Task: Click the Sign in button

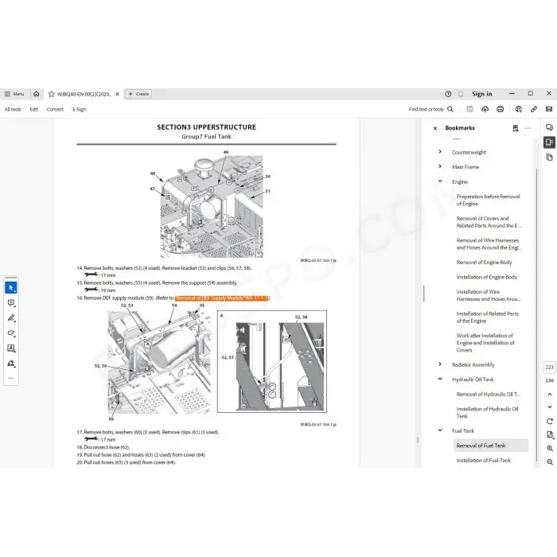Action: [482, 94]
